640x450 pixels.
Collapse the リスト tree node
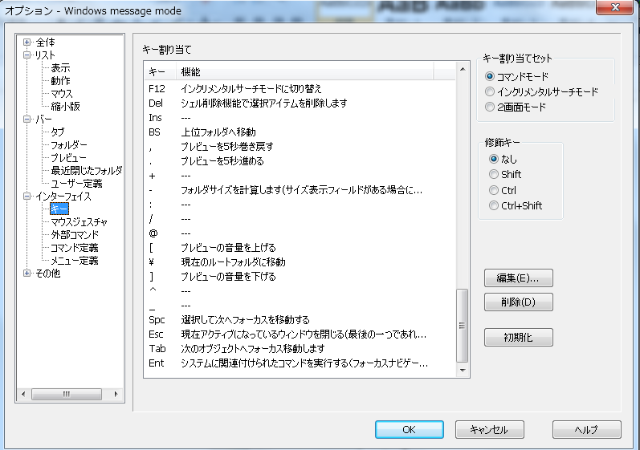pos(27,55)
